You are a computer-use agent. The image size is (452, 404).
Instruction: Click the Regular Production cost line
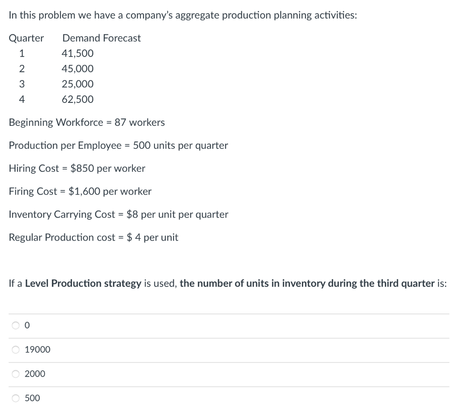pyautogui.click(x=94, y=237)
